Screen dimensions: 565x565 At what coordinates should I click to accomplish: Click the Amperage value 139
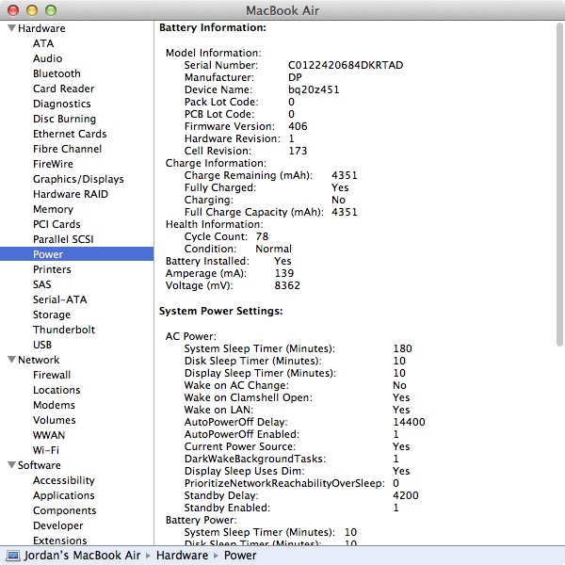[x=284, y=273]
